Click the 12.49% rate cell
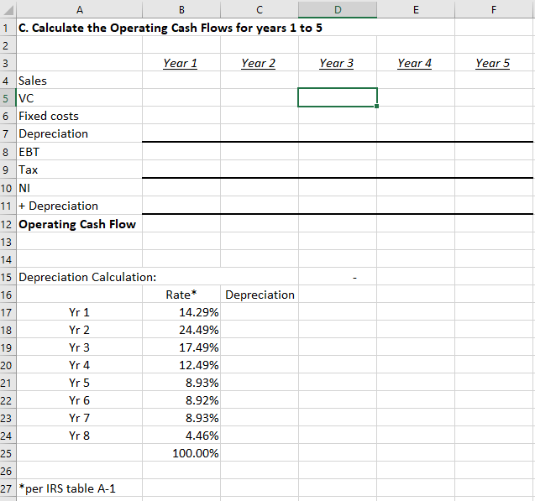The width and height of the screenshot is (535, 501). pos(181,365)
